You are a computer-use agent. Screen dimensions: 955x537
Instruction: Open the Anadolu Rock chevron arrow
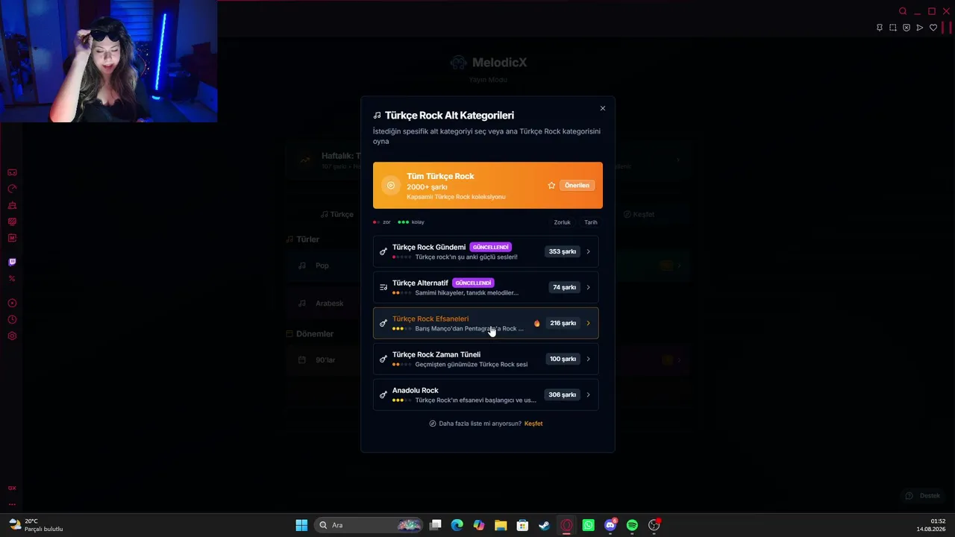pyautogui.click(x=588, y=395)
